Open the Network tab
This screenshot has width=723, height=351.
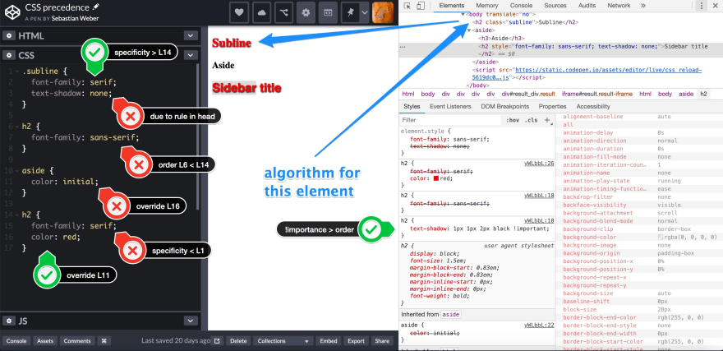tap(619, 6)
